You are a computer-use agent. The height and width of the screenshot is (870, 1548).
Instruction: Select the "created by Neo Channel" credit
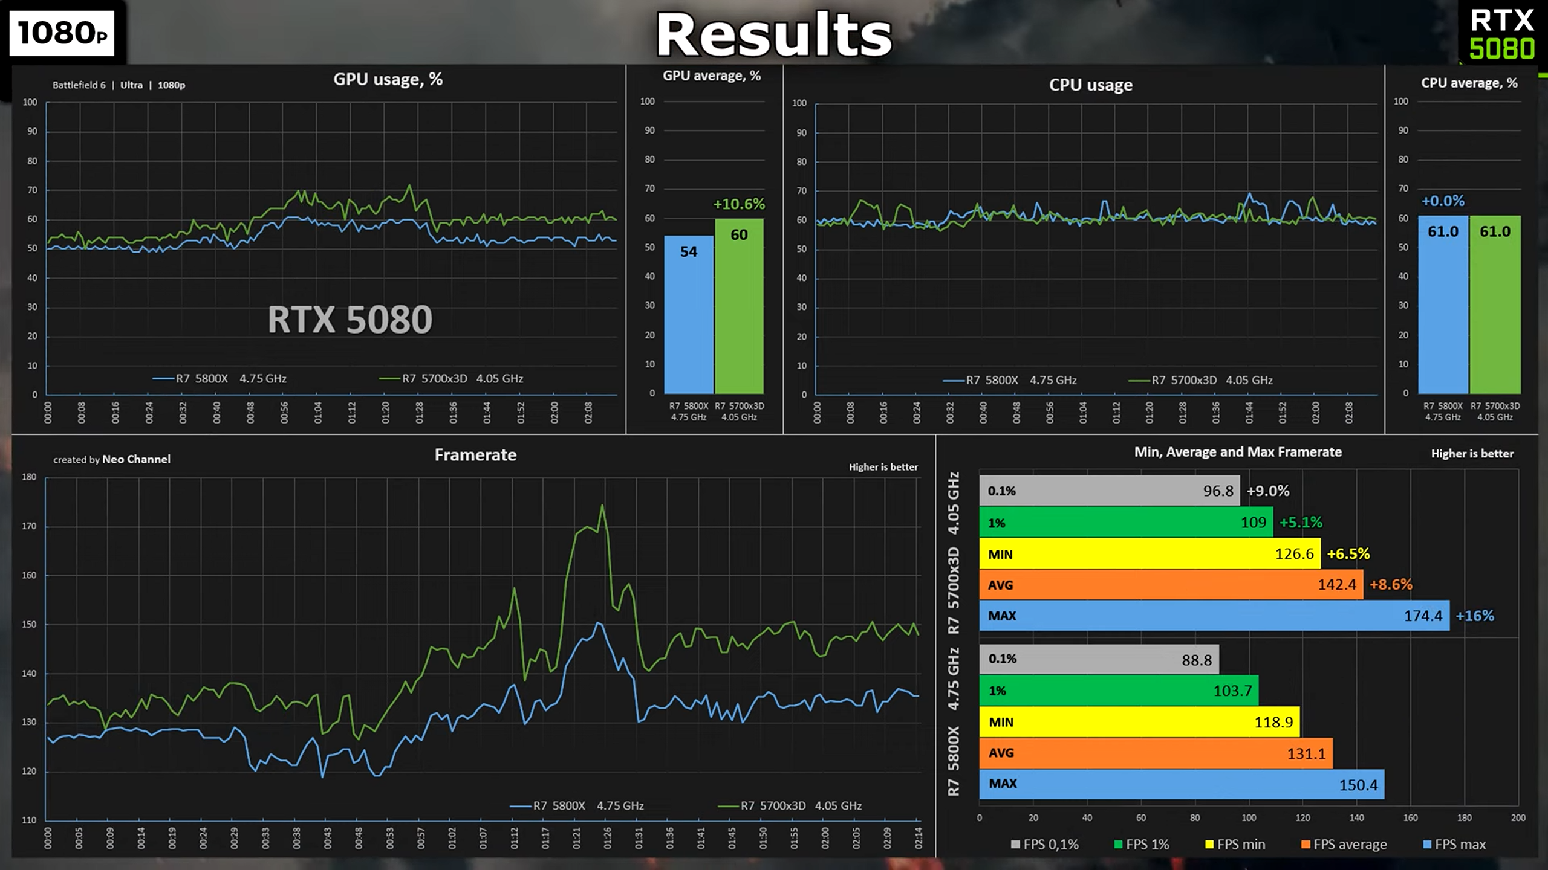(x=112, y=460)
